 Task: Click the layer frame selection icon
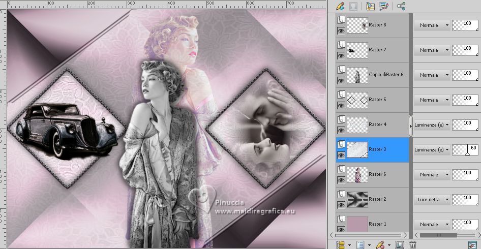(x=400, y=245)
